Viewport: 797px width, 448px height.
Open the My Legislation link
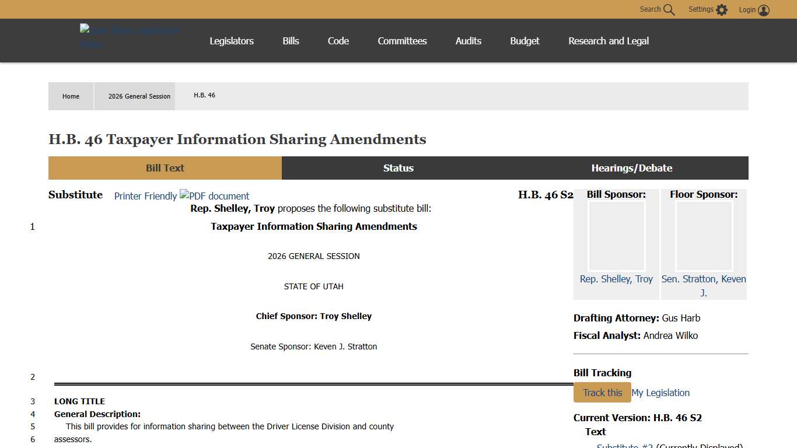[x=660, y=393]
